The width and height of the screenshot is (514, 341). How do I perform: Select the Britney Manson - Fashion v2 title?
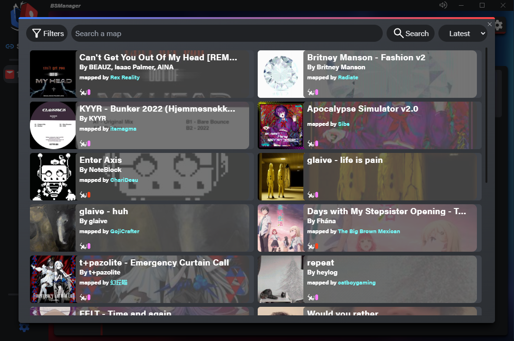pyautogui.click(x=366, y=57)
